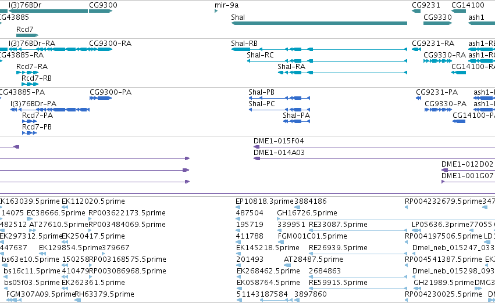Open the DME1-012D02 clone label
Viewport: 495px width, 303px height.
point(467,164)
